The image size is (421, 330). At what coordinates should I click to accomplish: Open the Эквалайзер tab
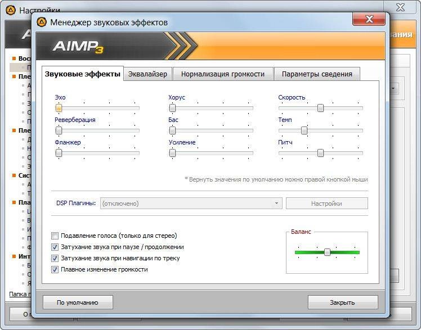(x=147, y=74)
